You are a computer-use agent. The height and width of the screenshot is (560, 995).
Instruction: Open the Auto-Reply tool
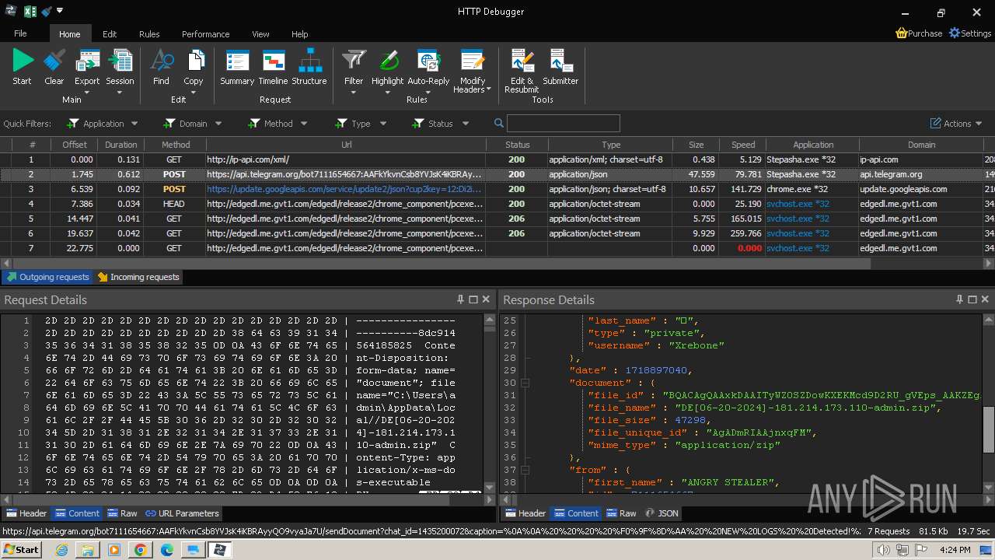click(x=428, y=67)
